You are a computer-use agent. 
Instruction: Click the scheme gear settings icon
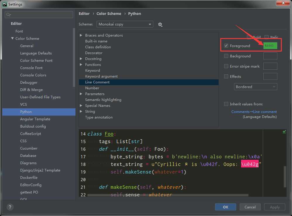160,24
